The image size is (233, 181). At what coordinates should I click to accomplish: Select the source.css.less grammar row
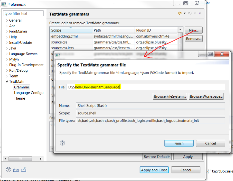point(114,48)
